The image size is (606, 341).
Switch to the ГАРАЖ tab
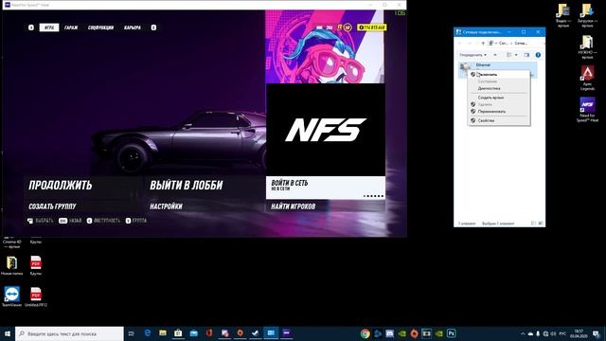(71, 27)
